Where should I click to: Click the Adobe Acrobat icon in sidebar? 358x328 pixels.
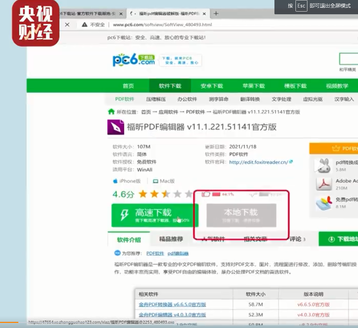pyautogui.click(x=324, y=184)
